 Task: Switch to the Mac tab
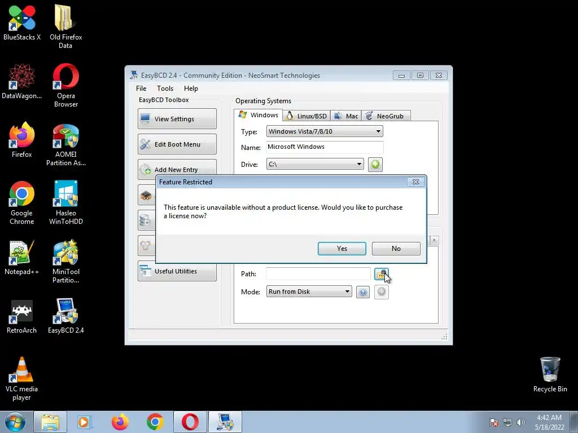click(x=346, y=116)
